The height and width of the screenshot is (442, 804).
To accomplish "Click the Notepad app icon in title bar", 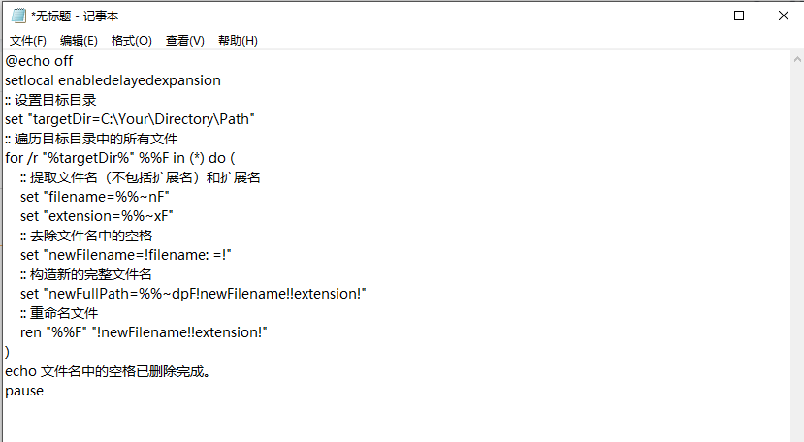I will click(x=18, y=16).
